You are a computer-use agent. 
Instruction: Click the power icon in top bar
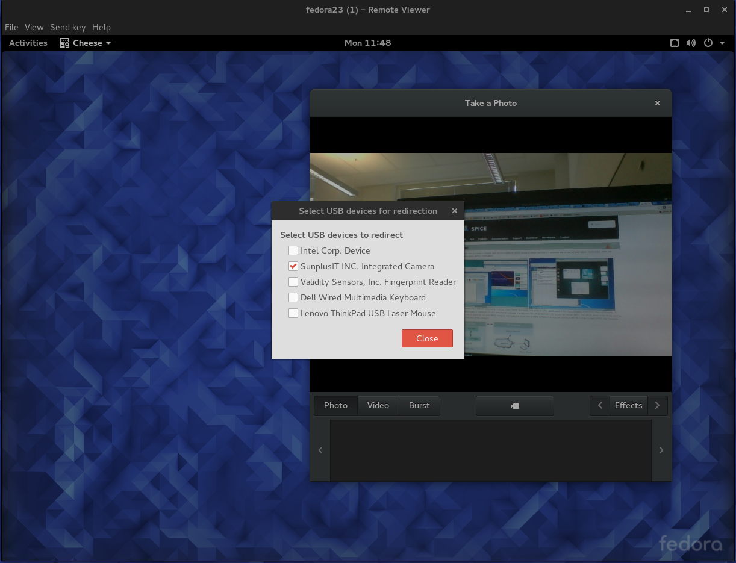(x=708, y=43)
